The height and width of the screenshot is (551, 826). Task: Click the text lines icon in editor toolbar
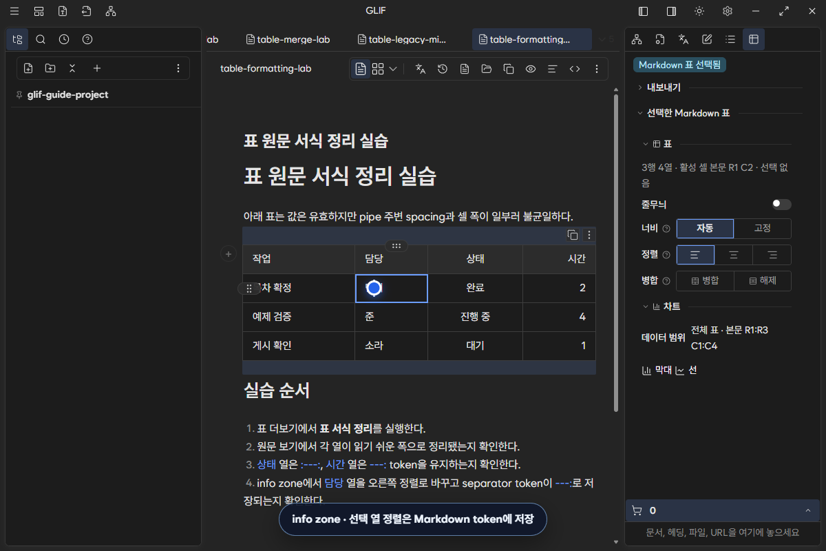[552, 69]
